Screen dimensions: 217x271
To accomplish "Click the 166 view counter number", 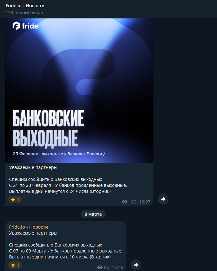I will (x=132, y=202).
